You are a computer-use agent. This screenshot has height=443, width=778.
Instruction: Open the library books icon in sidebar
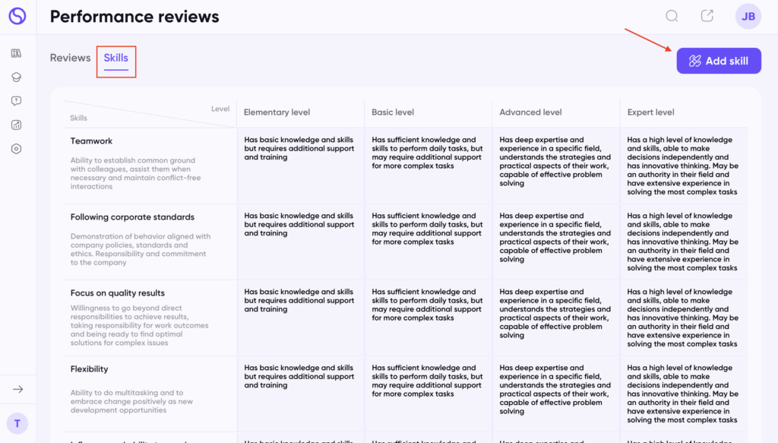[17, 53]
